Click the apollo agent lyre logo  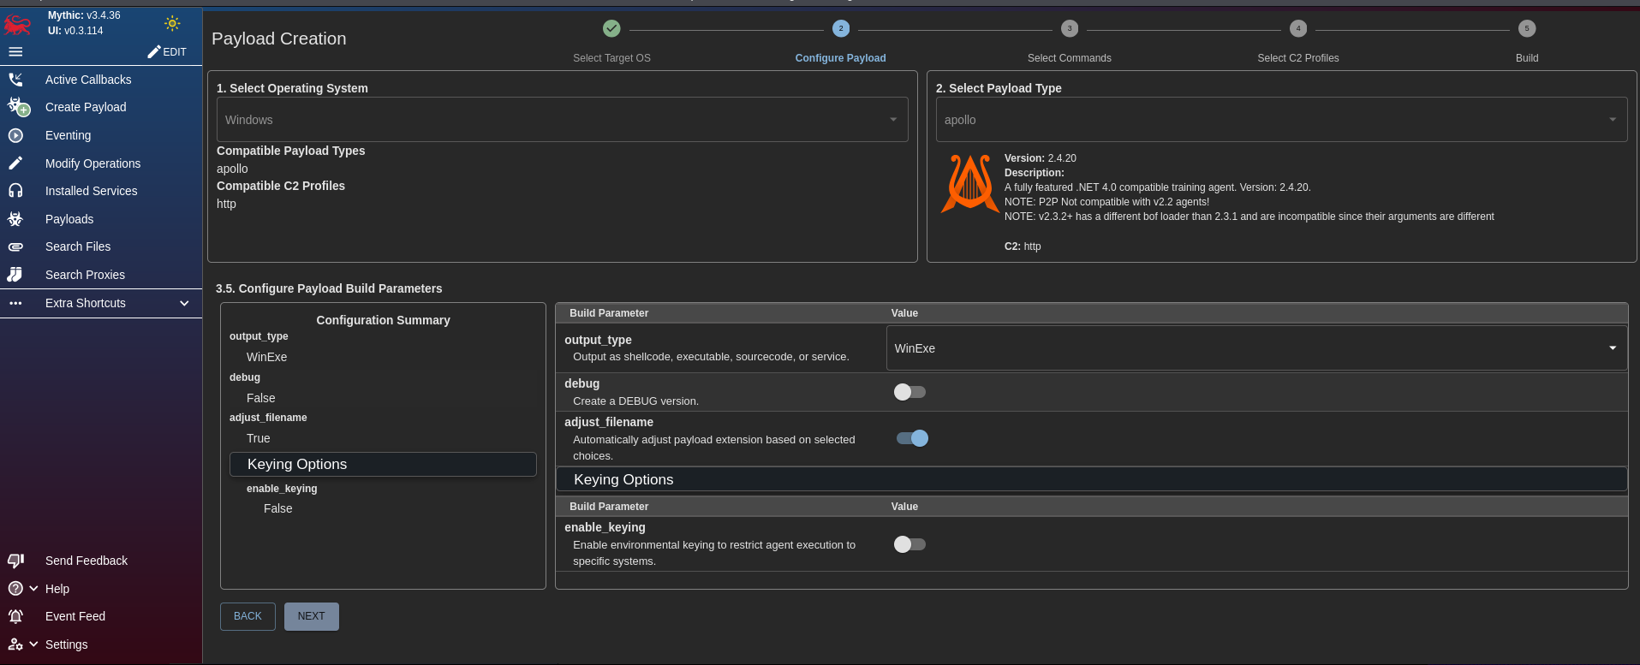[x=969, y=183]
